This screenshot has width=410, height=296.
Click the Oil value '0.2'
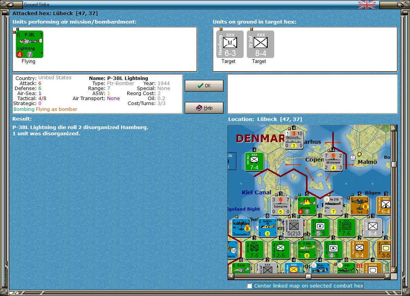pyautogui.click(x=161, y=99)
